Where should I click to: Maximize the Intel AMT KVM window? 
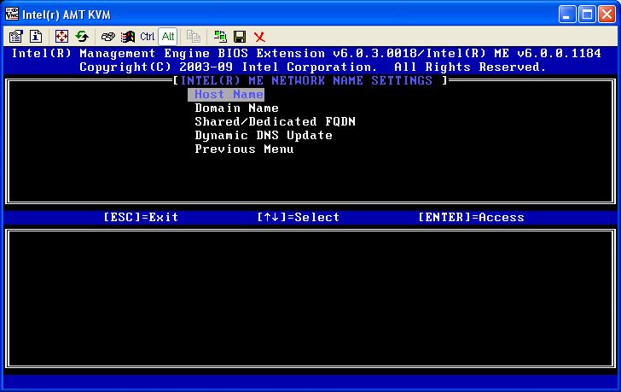point(588,14)
